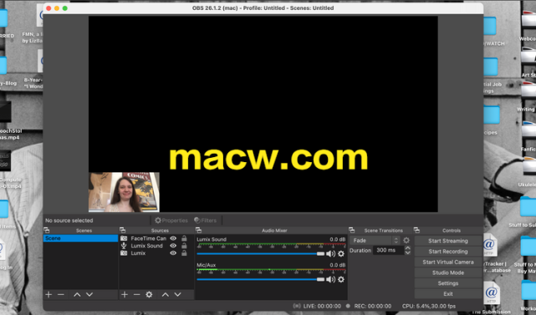Viewport: 536px width, 315px height.
Task: Remove selected scene with minus icon
Action: tap(61, 294)
